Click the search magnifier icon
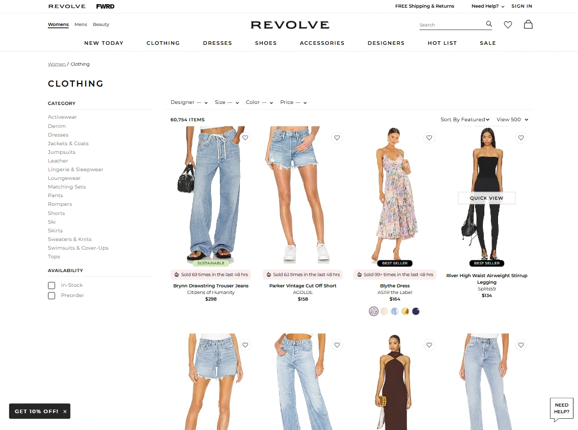Screen dimensions: 578x430 [489, 24]
